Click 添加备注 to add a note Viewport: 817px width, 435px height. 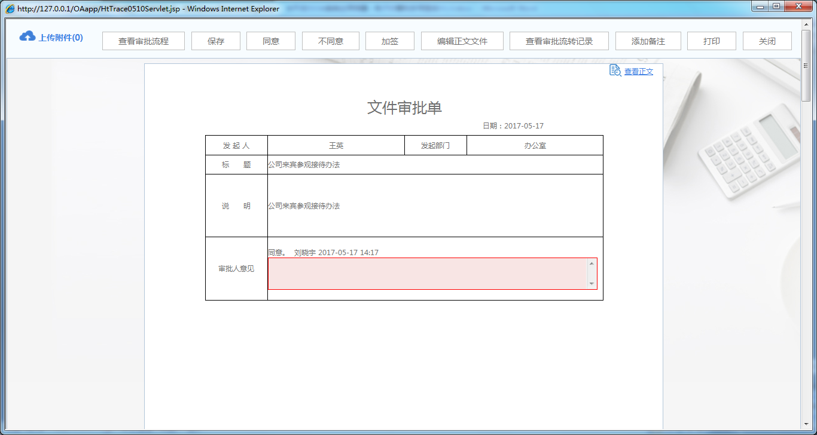point(648,41)
